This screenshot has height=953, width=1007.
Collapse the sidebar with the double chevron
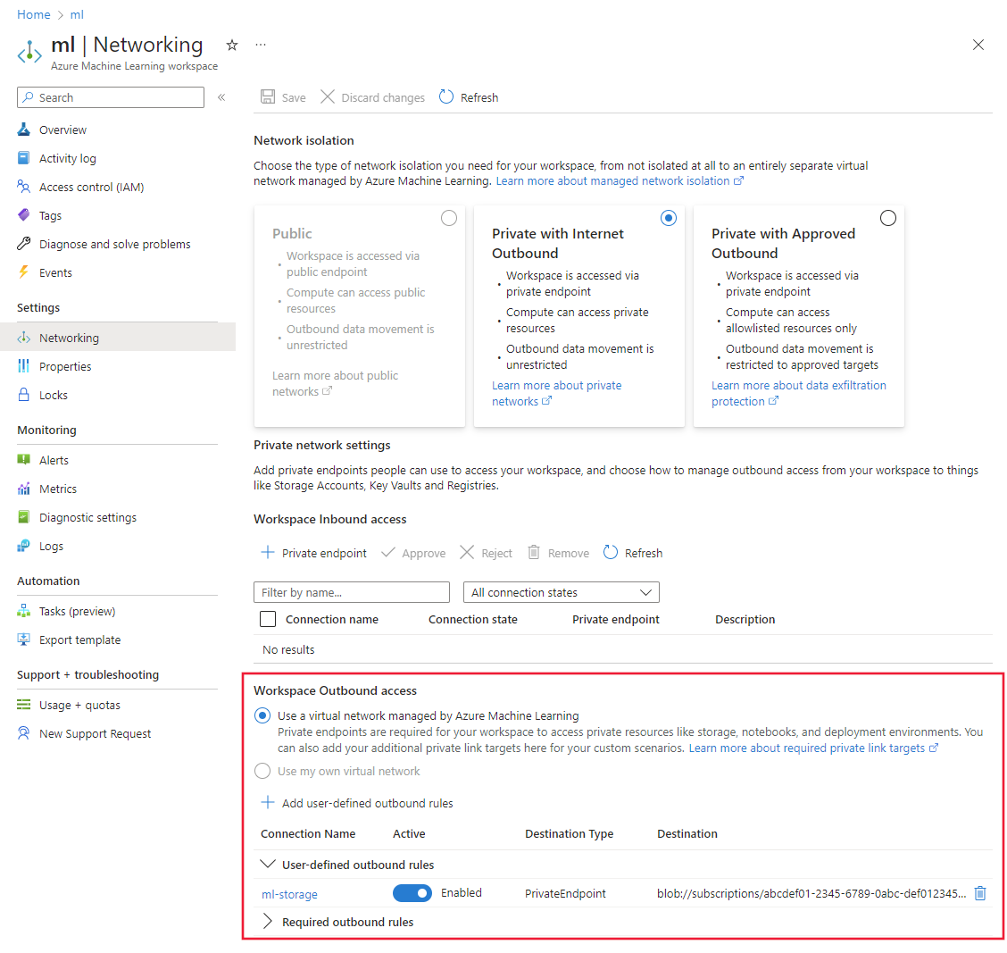point(221,97)
